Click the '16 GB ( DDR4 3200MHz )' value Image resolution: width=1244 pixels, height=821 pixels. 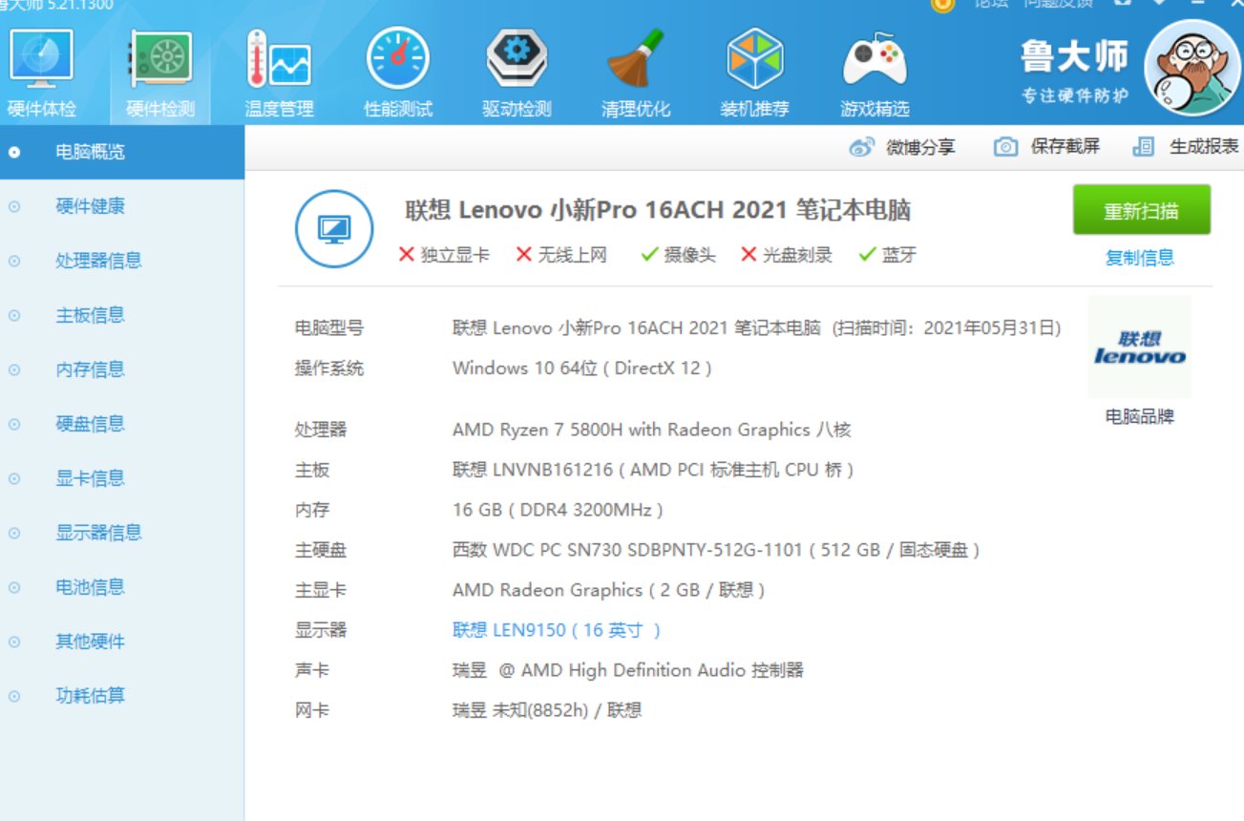[x=558, y=510]
